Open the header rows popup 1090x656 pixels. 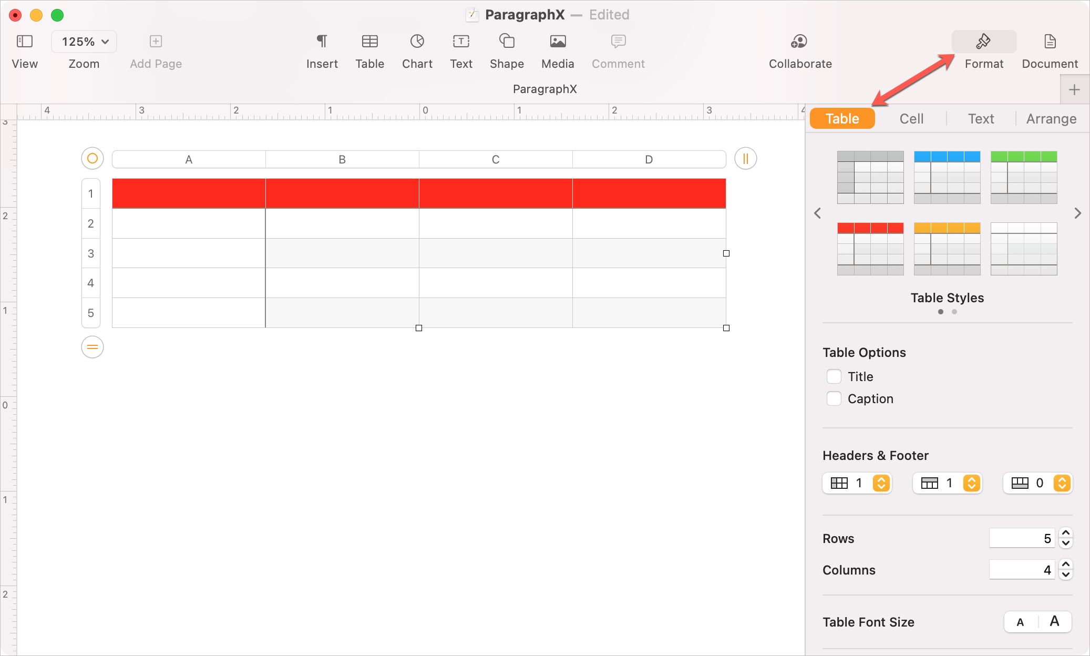948,483
